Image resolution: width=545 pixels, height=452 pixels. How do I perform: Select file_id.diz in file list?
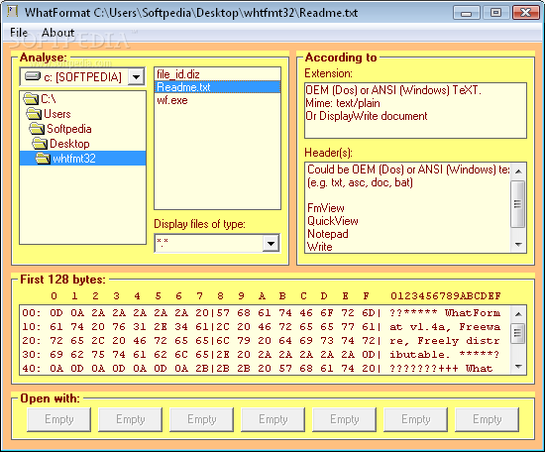point(217,74)
